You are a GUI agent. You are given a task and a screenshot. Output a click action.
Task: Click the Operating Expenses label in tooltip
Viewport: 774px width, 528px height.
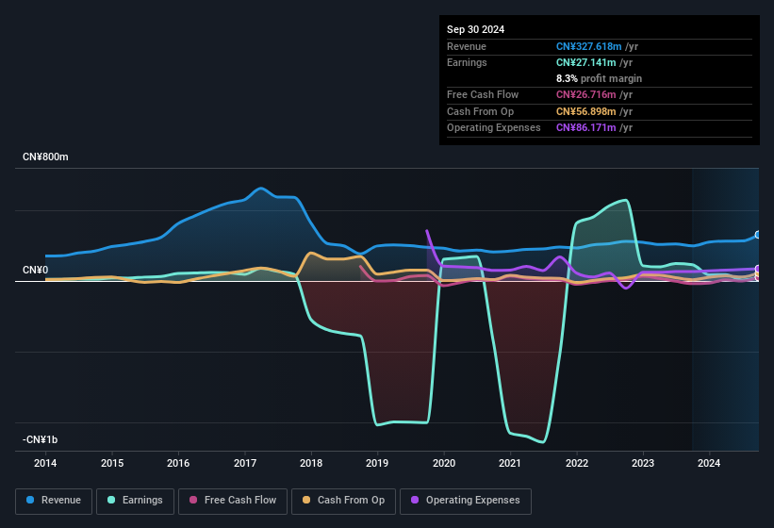coord(494,128)
